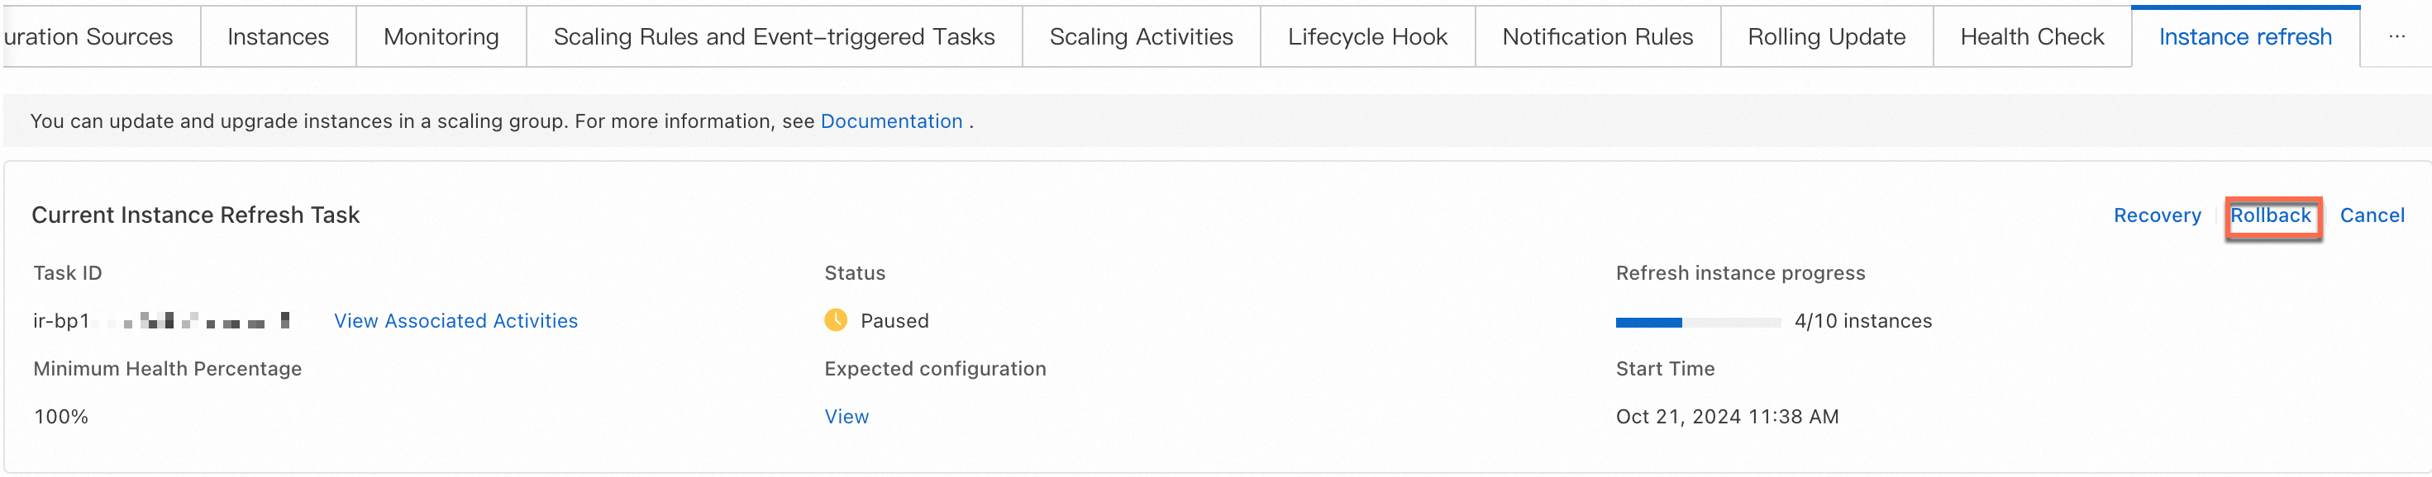Cancel the current instance refresh task
This screenshot has width=2432, height=477.
tap(2371, 216)
